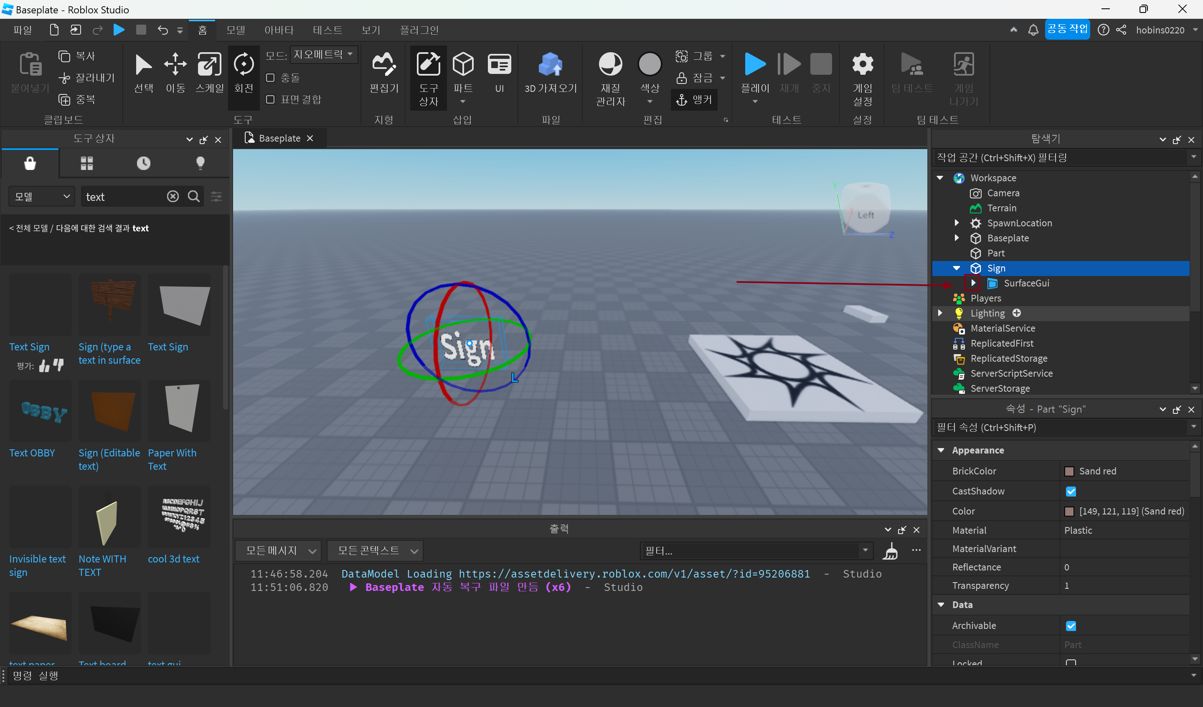Switch to the 테스트 (Test) ribbon tab
This screenshot has height=707, width=1203.
(327, 30)
